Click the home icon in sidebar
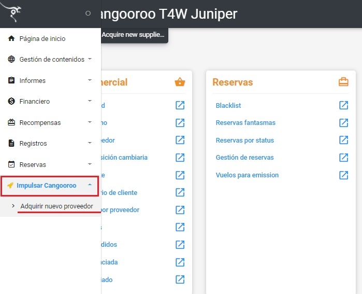The image size is (362, 294). click(11, 38)
